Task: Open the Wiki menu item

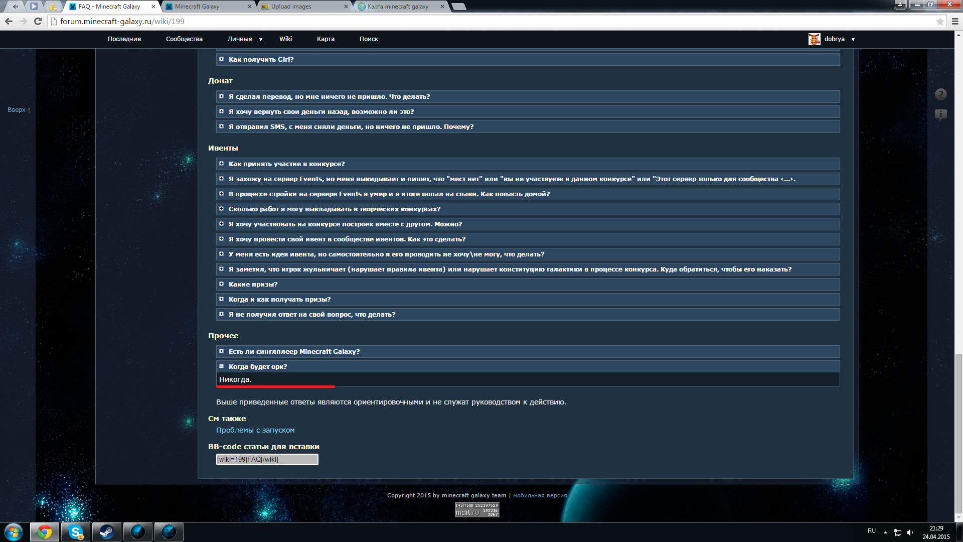Action: pos(285,39)
